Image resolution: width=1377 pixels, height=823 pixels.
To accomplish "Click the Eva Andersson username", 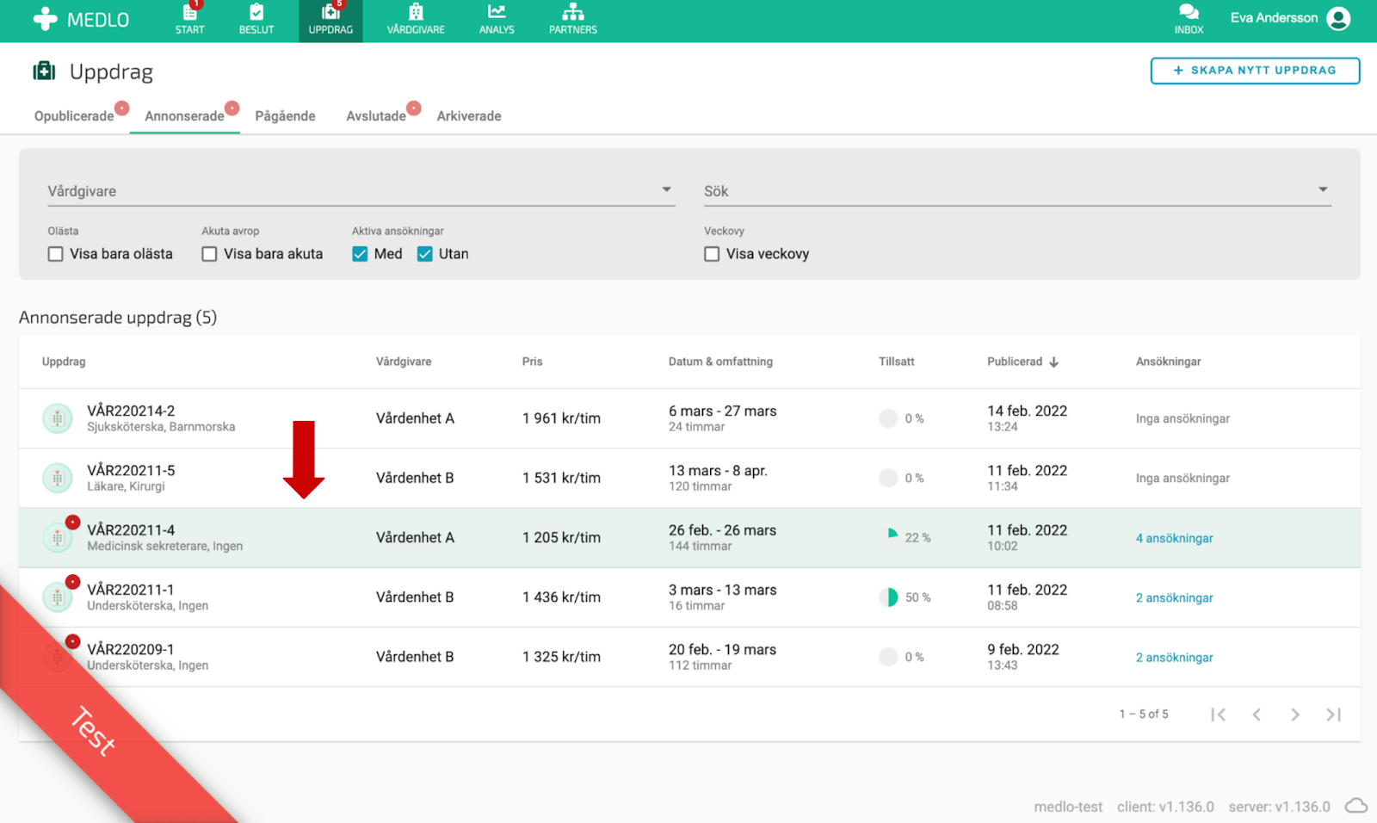I will click(1274, 18).
